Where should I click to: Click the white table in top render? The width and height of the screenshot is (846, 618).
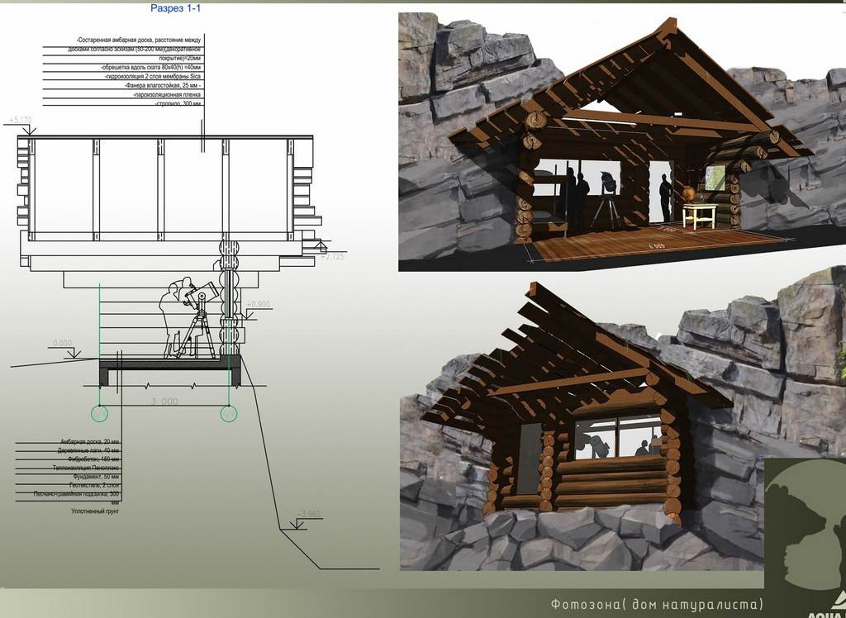(x=699, y=215)
